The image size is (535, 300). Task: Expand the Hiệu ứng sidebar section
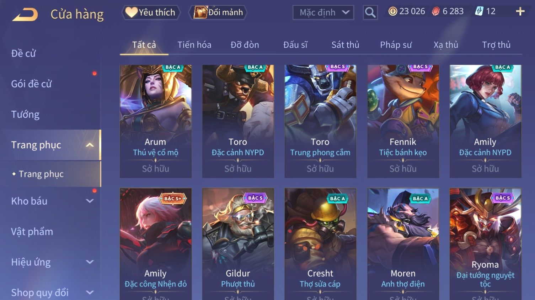[90, 262]
